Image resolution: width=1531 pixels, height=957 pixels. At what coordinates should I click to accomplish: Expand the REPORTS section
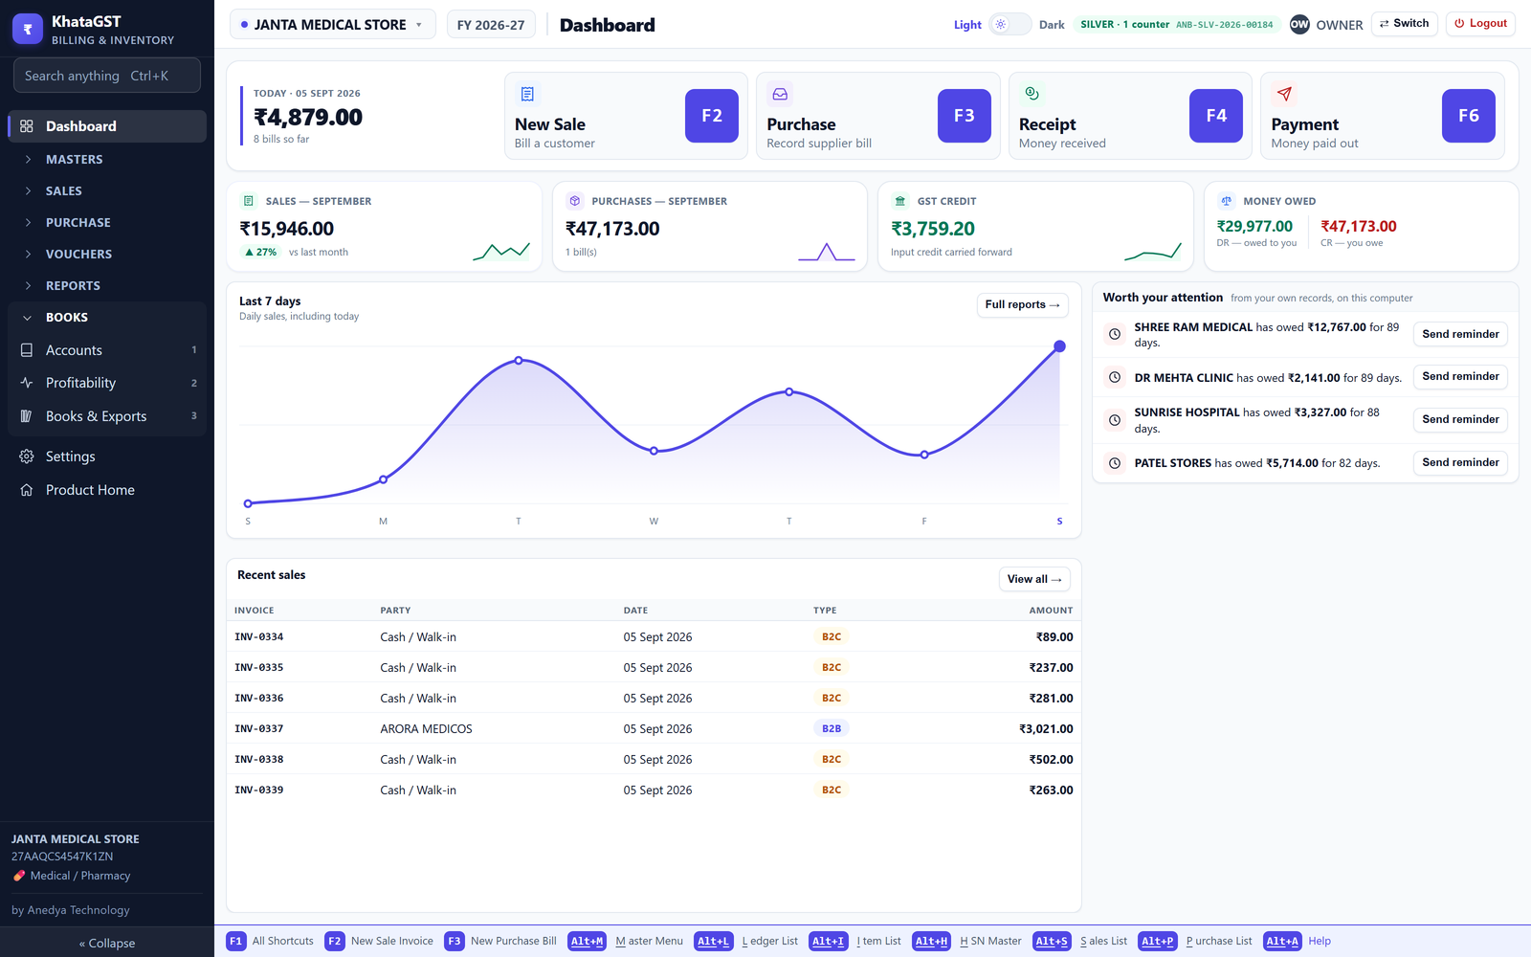coord(107,286)
